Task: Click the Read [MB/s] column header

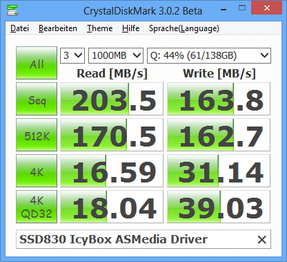Action: point(112,74)
